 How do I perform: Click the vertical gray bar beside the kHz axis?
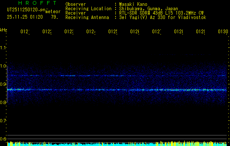click(7, 84)
